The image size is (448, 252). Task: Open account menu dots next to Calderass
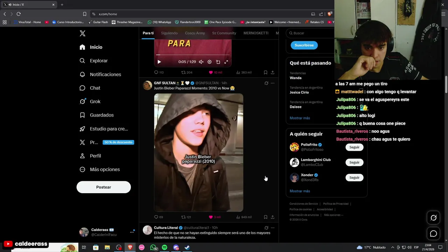coord(132,232)
